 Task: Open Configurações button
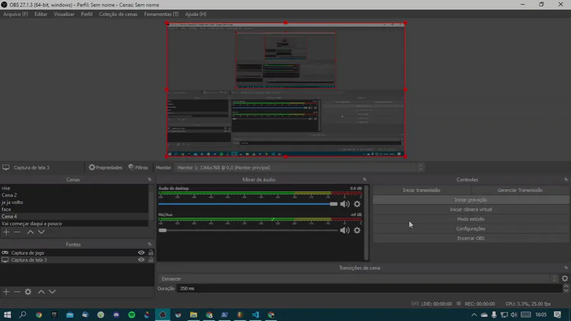(471, 228)
